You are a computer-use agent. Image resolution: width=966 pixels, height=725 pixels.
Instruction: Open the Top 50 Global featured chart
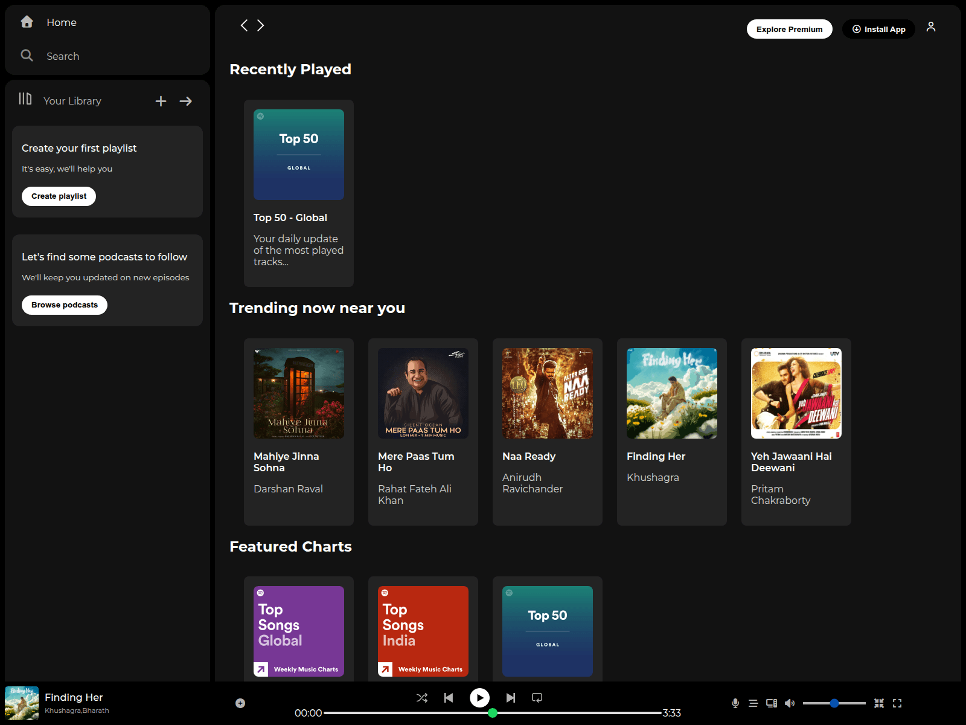click(548, 631)
